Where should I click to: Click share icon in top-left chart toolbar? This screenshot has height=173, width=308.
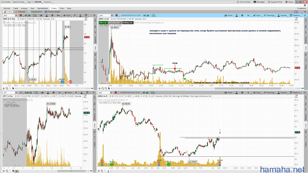point(41,15)
